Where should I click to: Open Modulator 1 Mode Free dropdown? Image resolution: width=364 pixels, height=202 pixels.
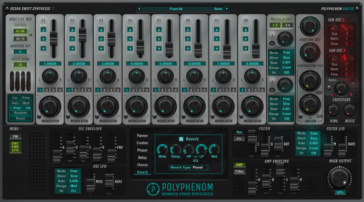click(x=287, y=52)
